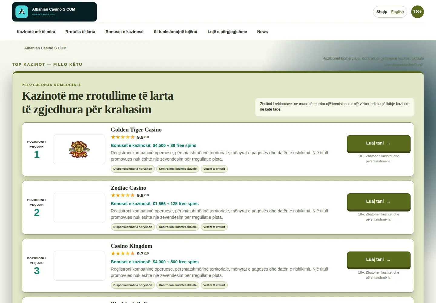Open the Kazinotë më të mira menu

[x=36, y=32]
